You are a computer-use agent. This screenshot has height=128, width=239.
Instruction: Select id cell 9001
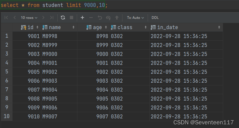click(27, 36)
